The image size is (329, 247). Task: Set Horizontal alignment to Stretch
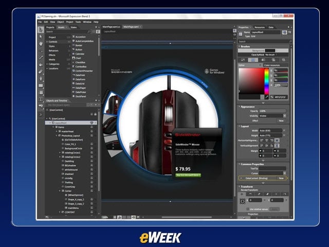[277, 140]
